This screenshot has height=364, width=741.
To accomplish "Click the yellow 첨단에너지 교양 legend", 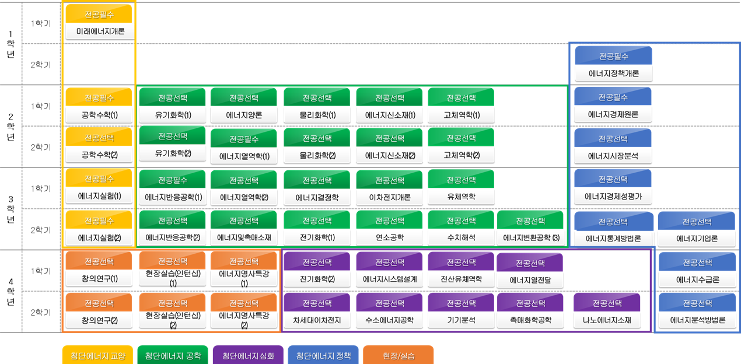I will pyautogui.click(x=97, y=355).
